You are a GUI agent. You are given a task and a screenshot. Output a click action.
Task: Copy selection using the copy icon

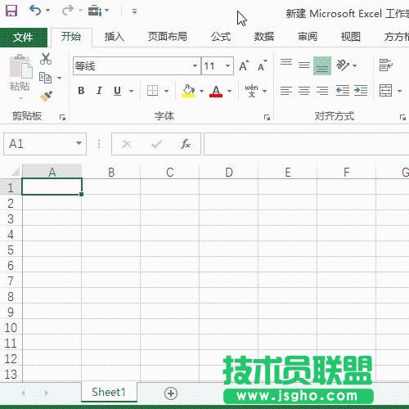45,78
